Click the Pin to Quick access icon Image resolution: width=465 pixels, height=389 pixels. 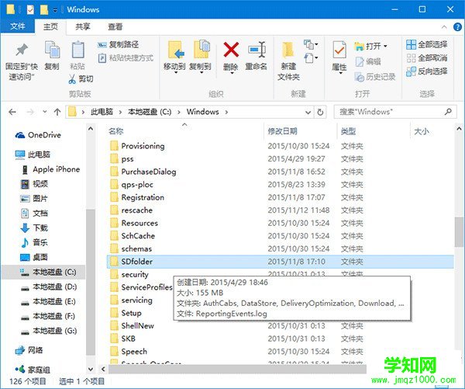[x=22, y=50]
